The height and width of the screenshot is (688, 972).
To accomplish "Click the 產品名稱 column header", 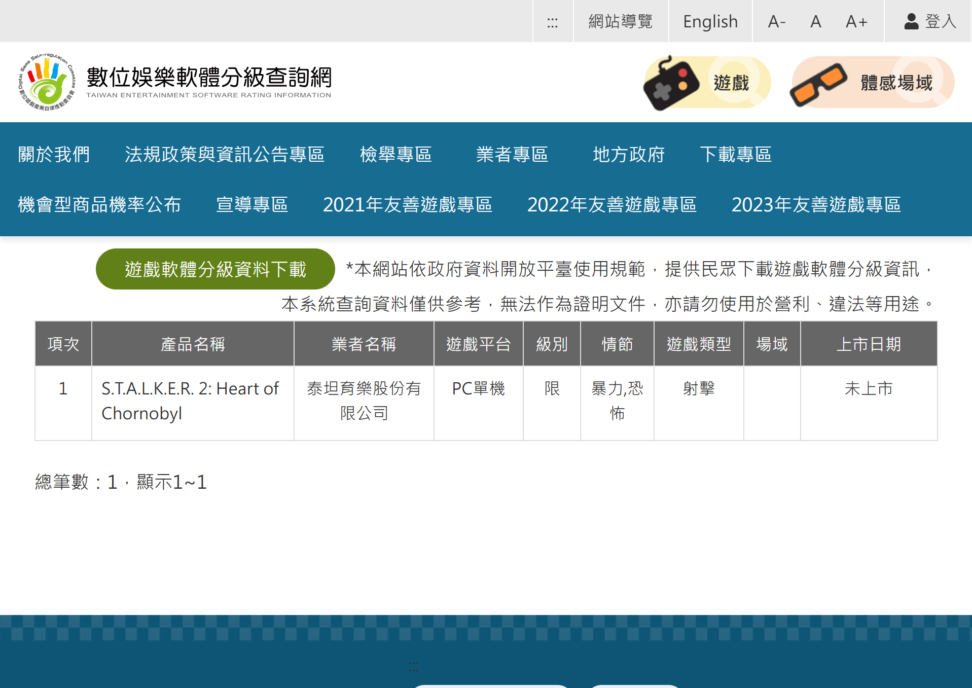I will tap(193, 344).
